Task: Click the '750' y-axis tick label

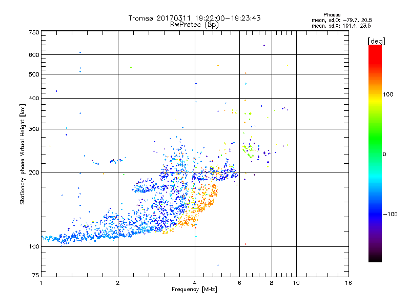Action: pyautogui.click(x=34, y=32)
